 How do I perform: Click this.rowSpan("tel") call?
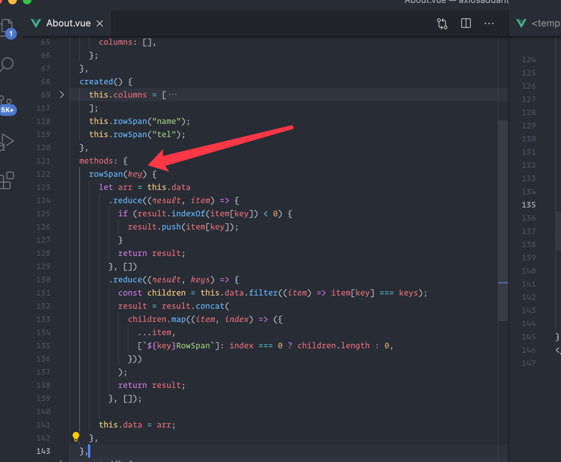coord(137,135)
